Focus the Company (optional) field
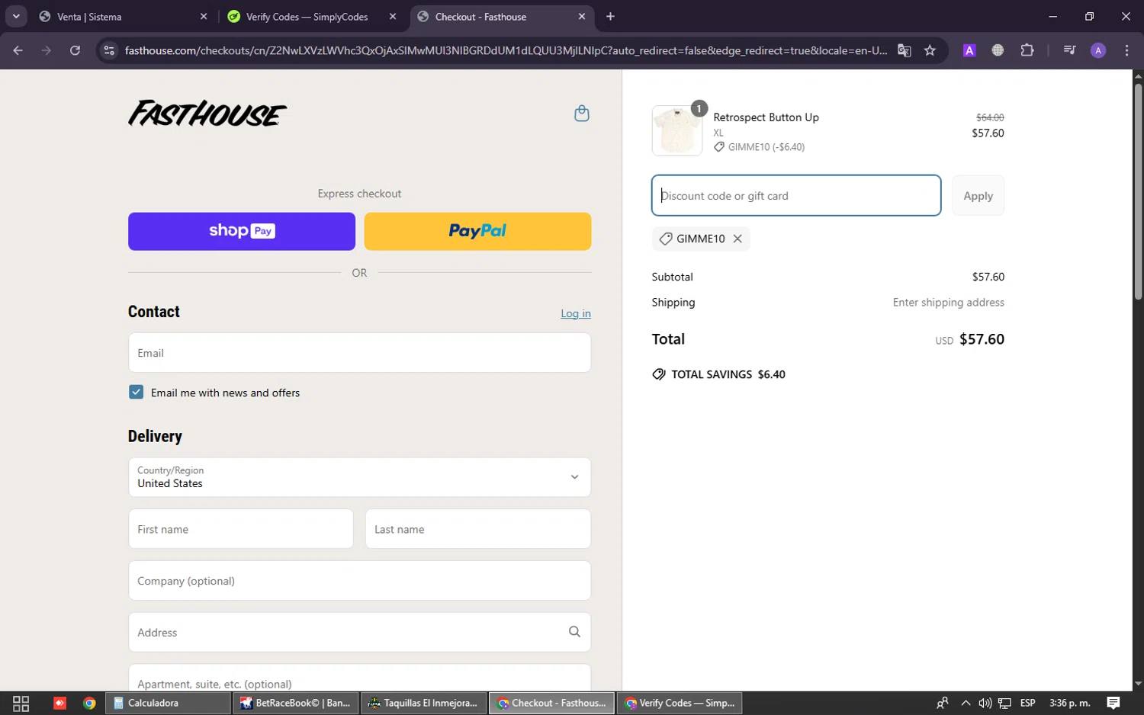1144x715 pixels. tap(359, 581)
